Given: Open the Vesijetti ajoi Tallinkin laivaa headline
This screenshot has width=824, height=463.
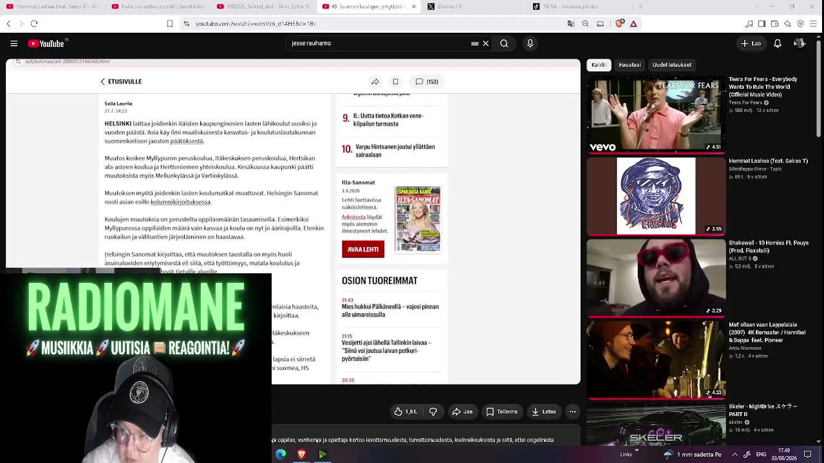Looking at the screenshot, I should (386, 350).
